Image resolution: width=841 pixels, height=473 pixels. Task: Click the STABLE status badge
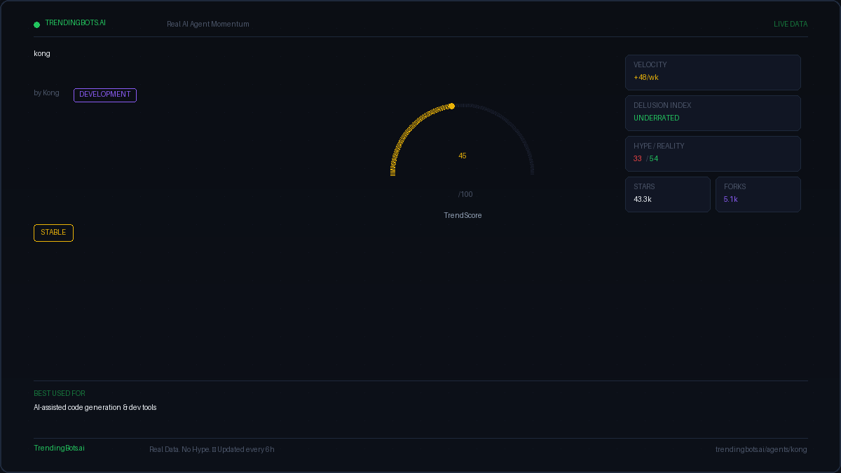(53, 233)
